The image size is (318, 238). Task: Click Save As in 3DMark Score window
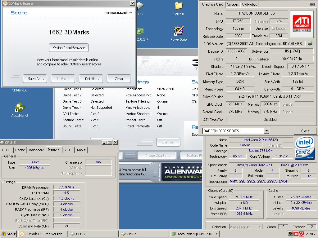tap(36, 79)
